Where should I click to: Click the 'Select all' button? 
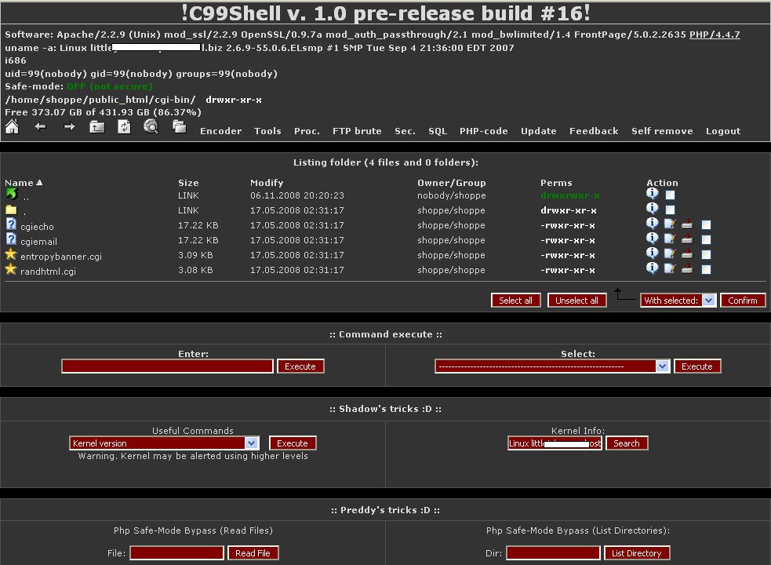point(516,301)
